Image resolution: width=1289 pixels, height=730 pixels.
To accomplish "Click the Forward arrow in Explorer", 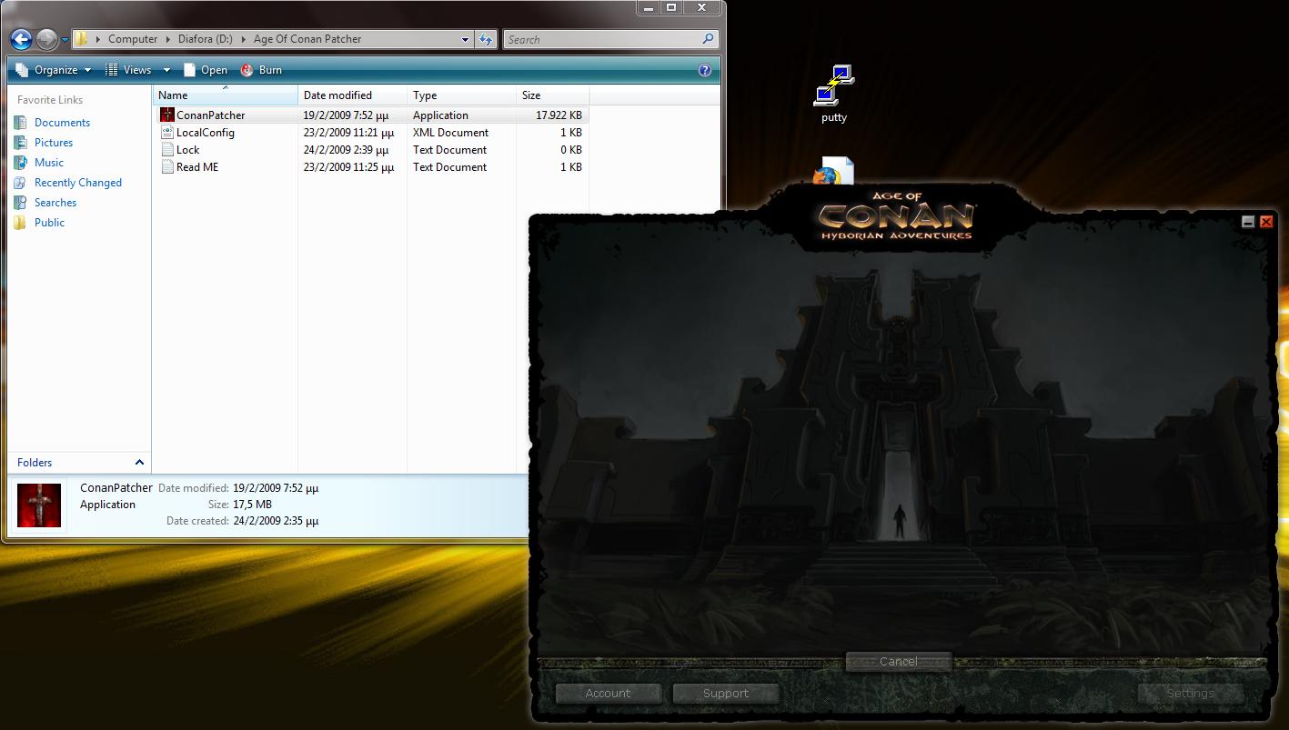I will [x=46, y=39].
